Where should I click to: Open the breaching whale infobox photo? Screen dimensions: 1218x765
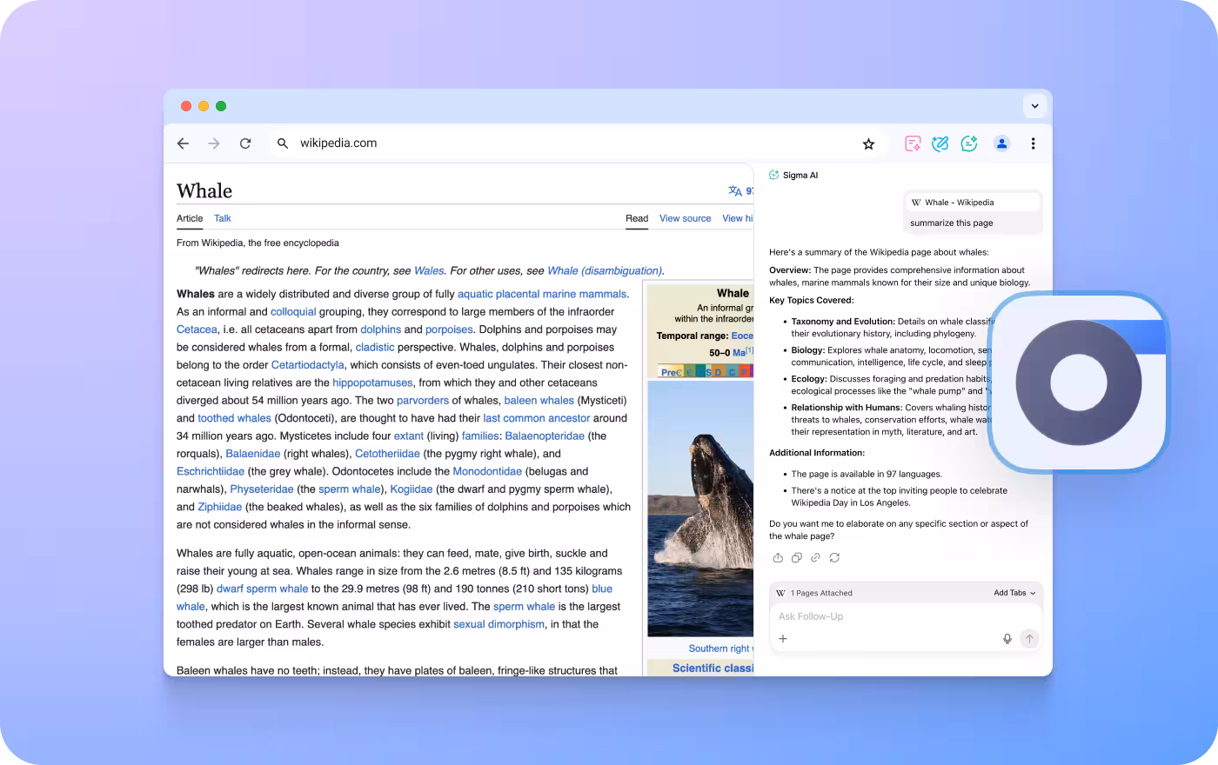pos(700,509)
